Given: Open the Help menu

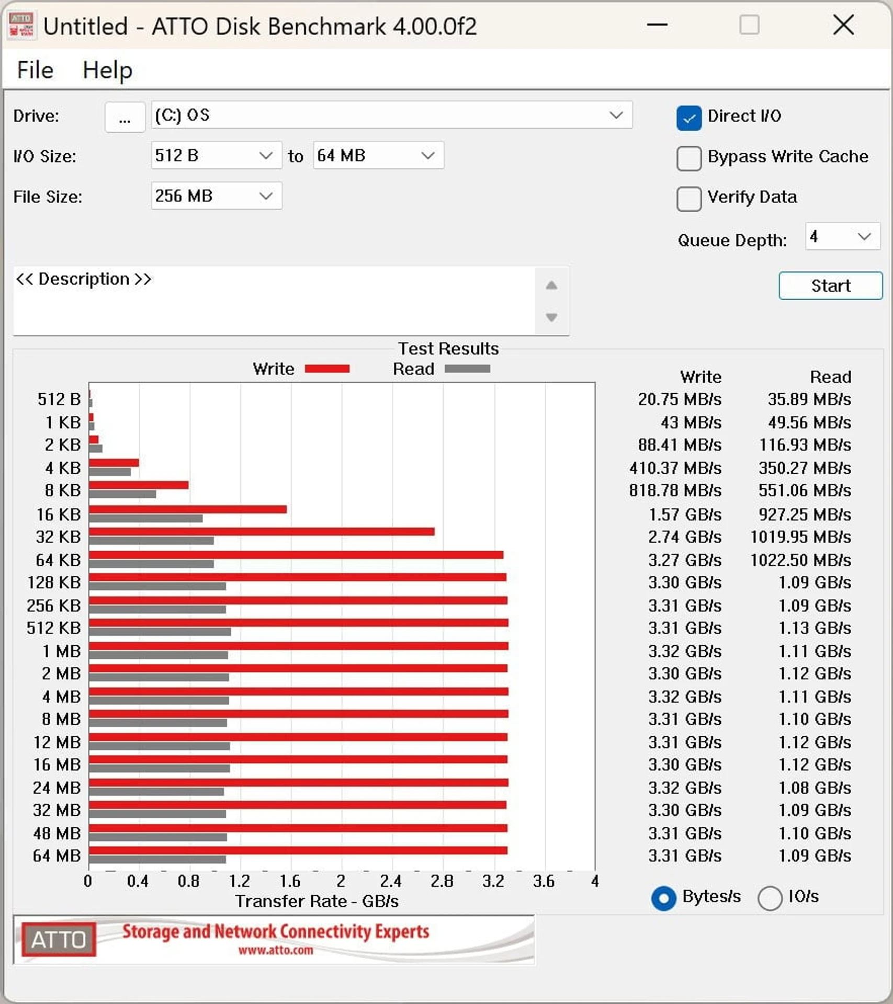Looking at the screenshot, I should [107, 70].
